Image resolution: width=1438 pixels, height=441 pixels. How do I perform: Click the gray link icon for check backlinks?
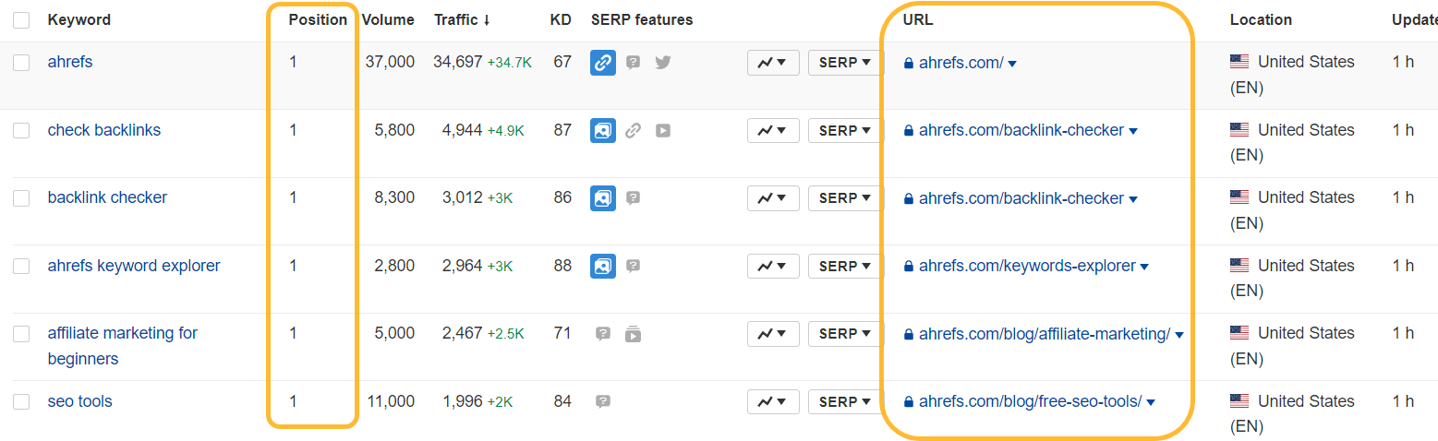(633, 131)
